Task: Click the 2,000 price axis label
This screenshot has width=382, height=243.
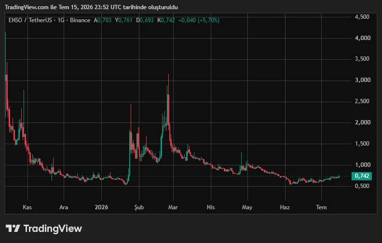Action: pos(363,122)
